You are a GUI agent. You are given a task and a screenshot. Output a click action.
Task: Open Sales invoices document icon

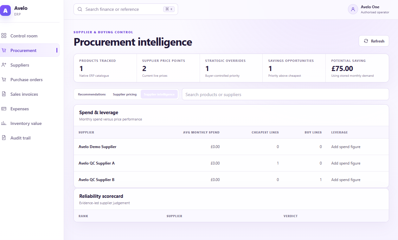(x=4, y=94)
